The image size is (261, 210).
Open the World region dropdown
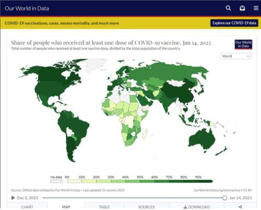pos(236,56)
